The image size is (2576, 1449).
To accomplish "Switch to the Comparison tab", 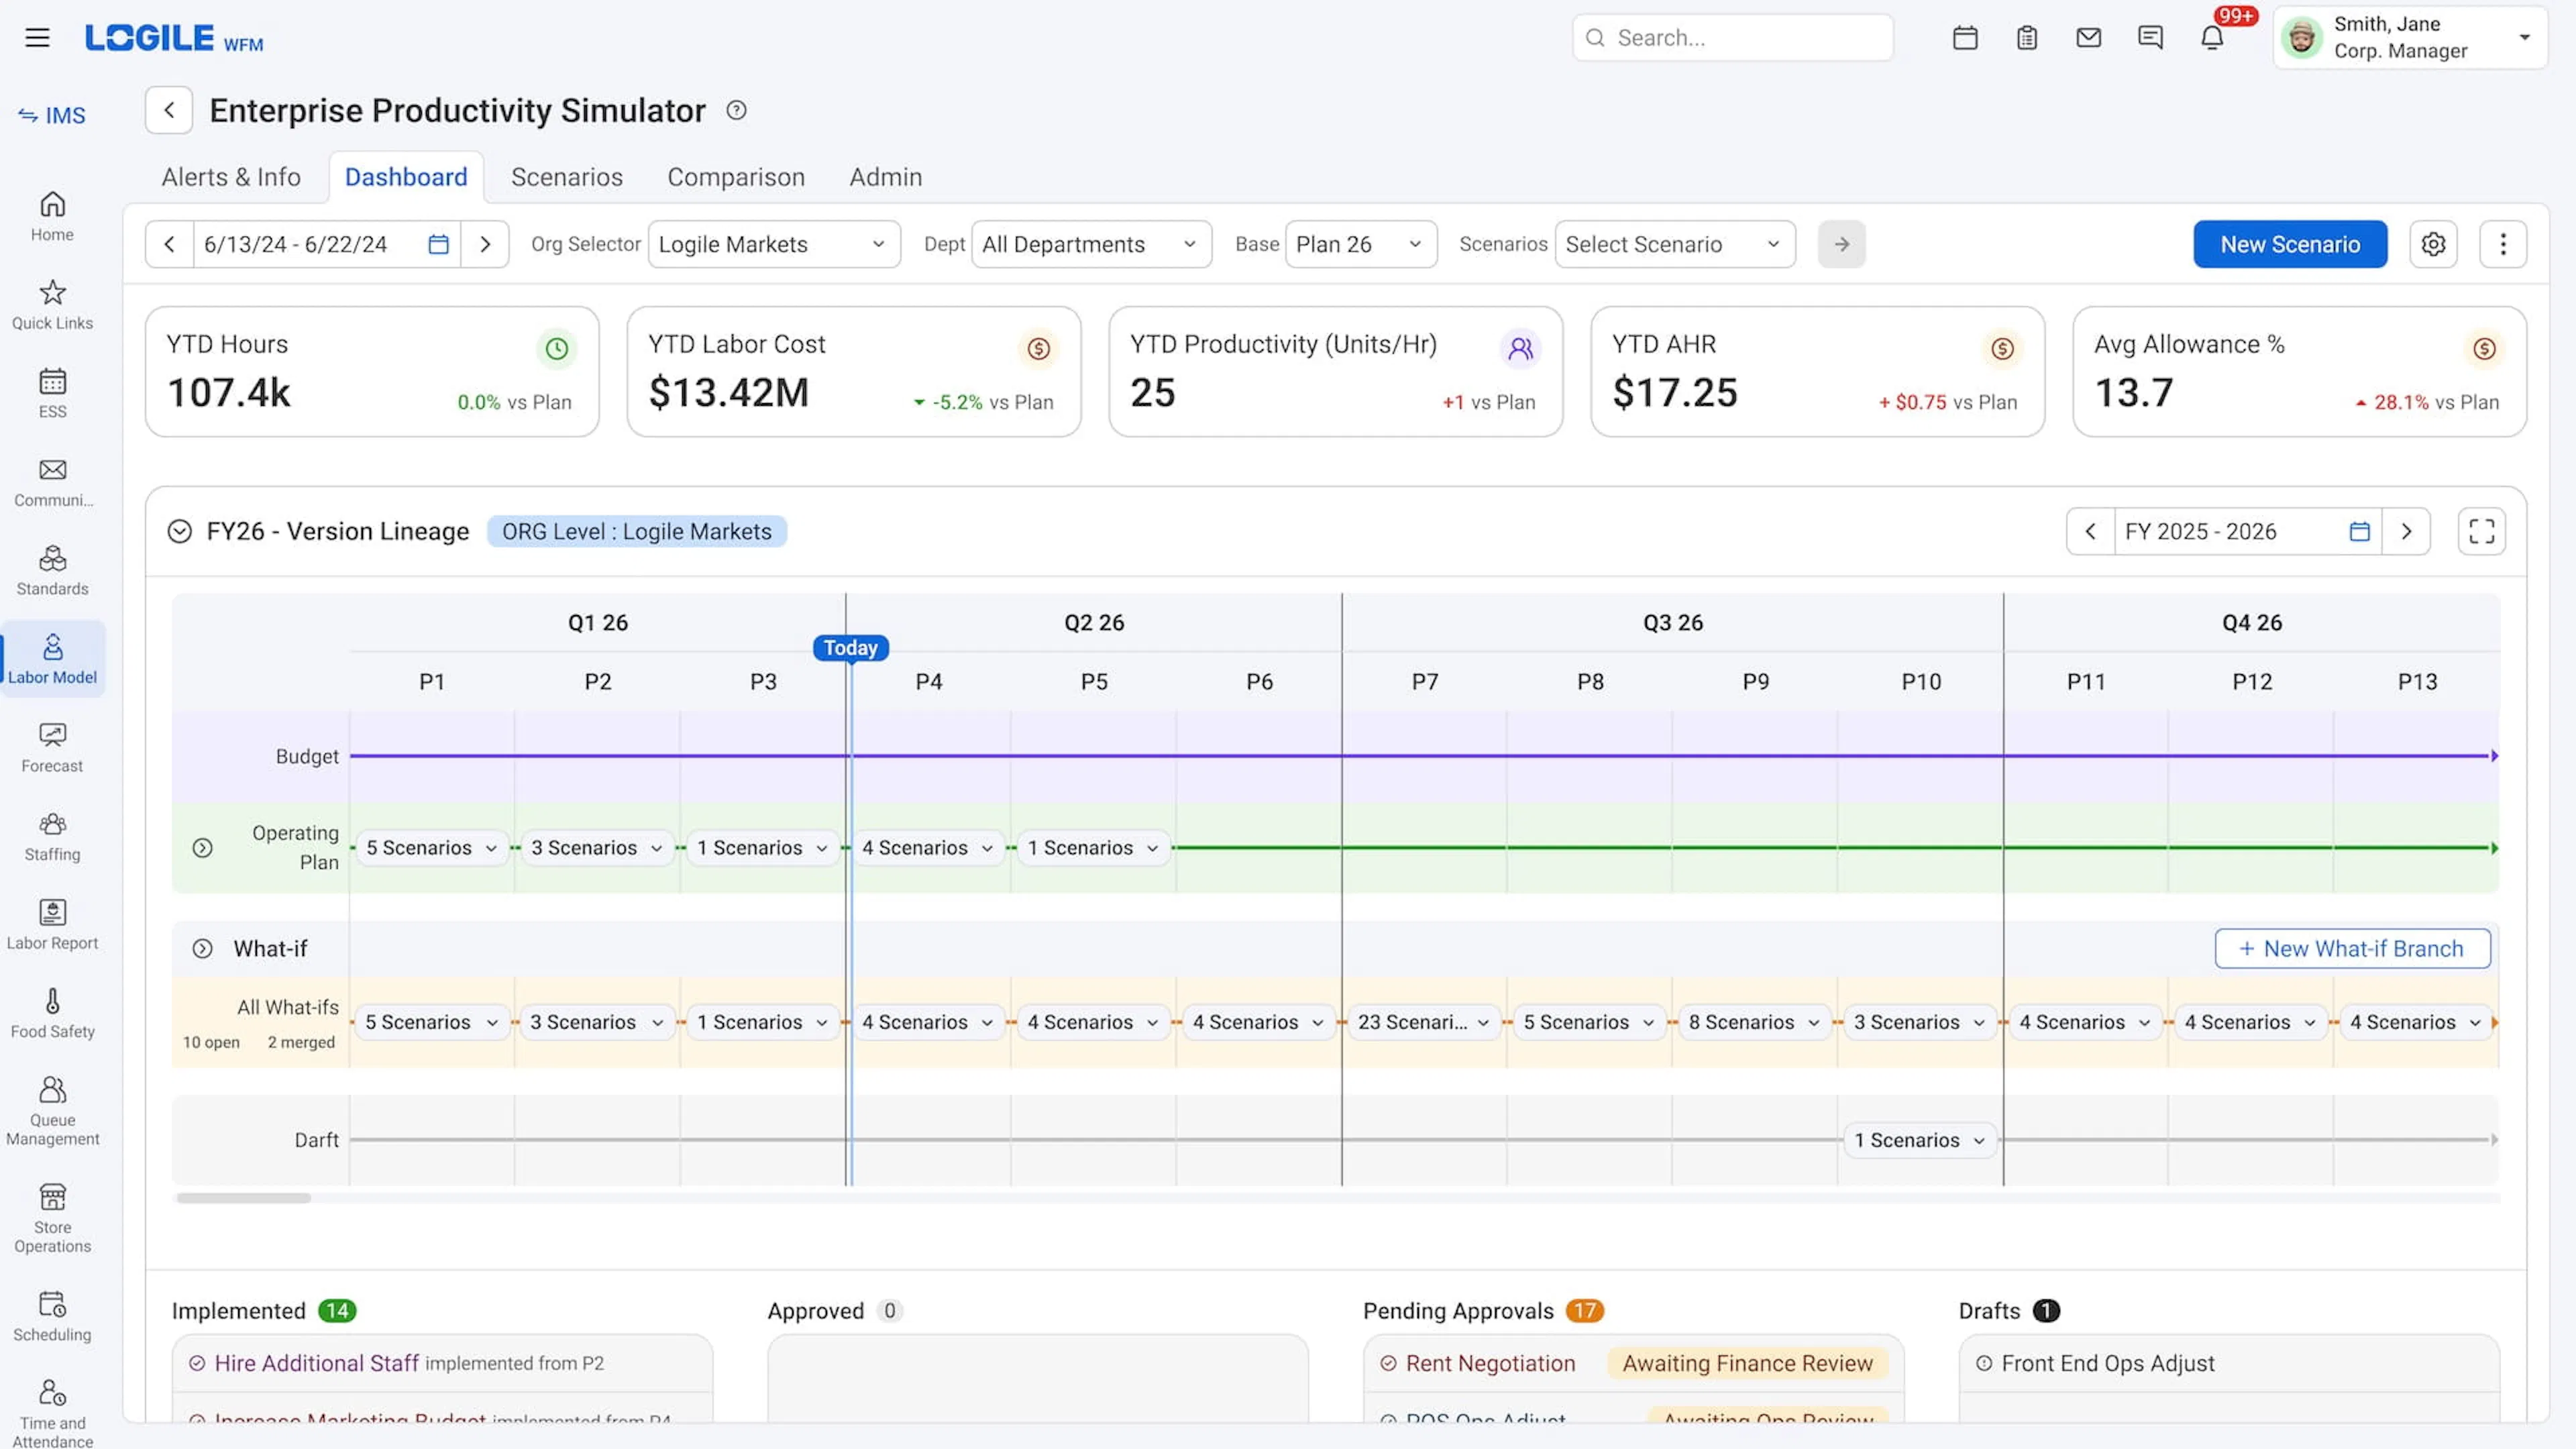I will [736, 177].
